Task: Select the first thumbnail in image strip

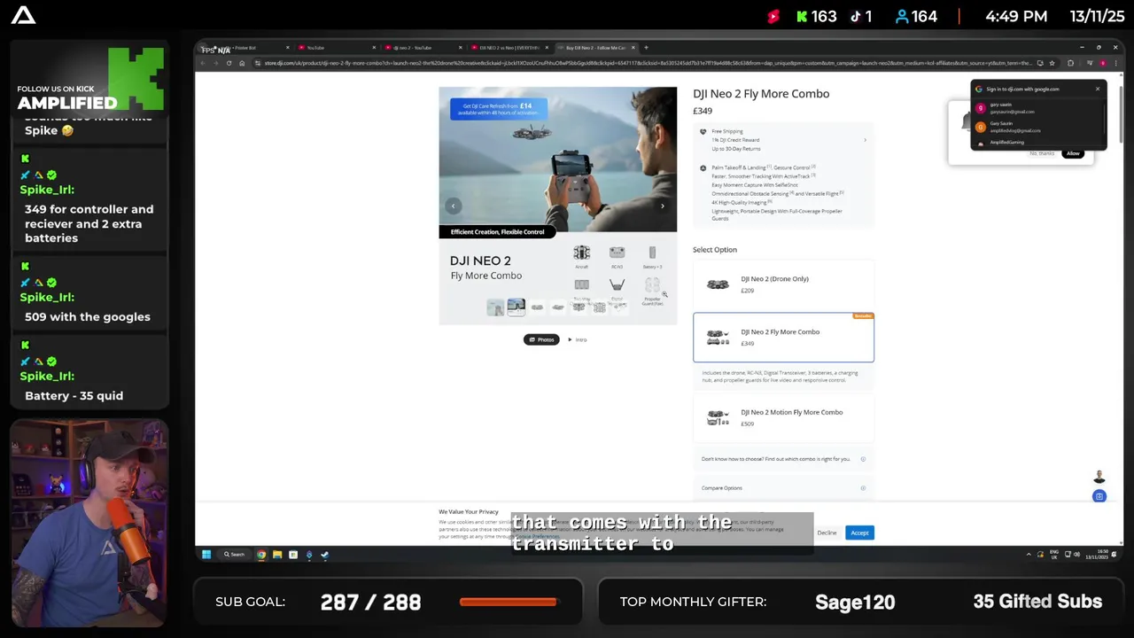Action: point(495,307)
